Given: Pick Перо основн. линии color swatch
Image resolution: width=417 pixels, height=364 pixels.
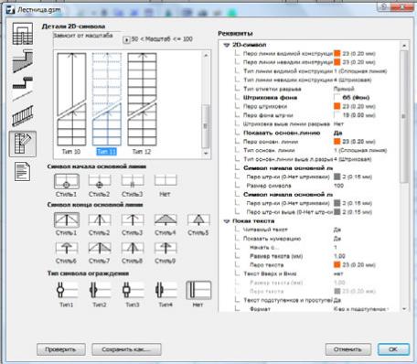Looking at the screenshot, I should click(337, 142).
